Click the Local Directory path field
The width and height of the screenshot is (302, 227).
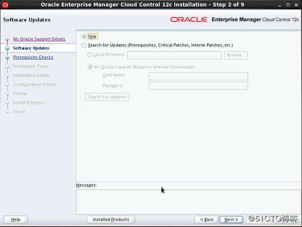174,55
